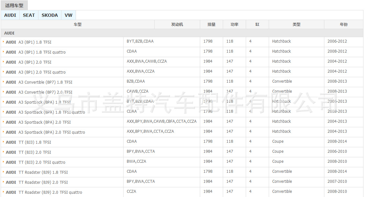This screenshot has width=368, height=197.
Task: Click the 排量 column header
Action: tap(211, 25)
